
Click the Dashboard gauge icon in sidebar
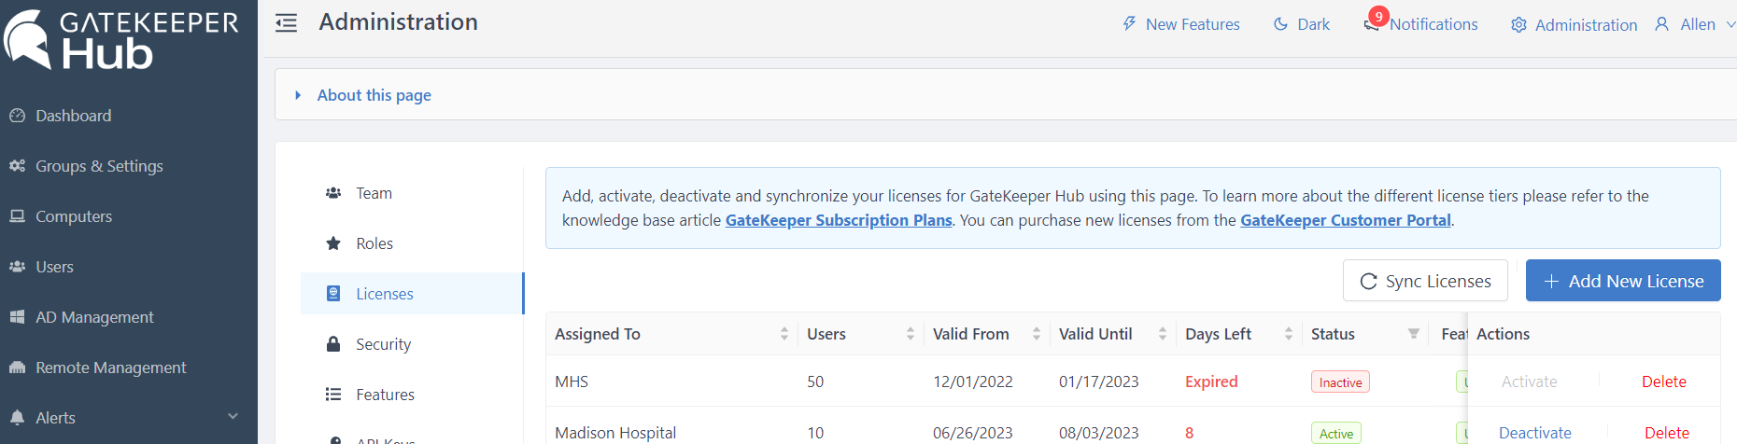[x=17, y=116]
